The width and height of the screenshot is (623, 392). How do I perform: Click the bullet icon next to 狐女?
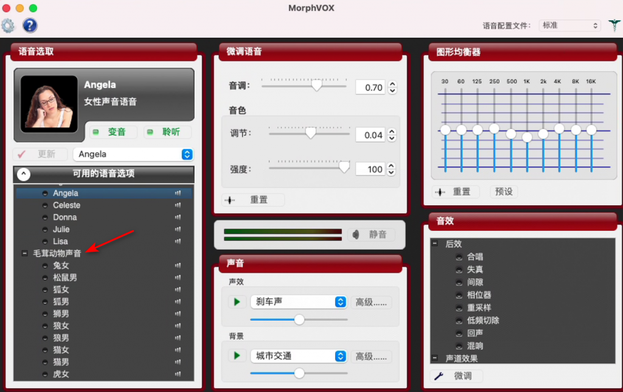coord(45,289)
